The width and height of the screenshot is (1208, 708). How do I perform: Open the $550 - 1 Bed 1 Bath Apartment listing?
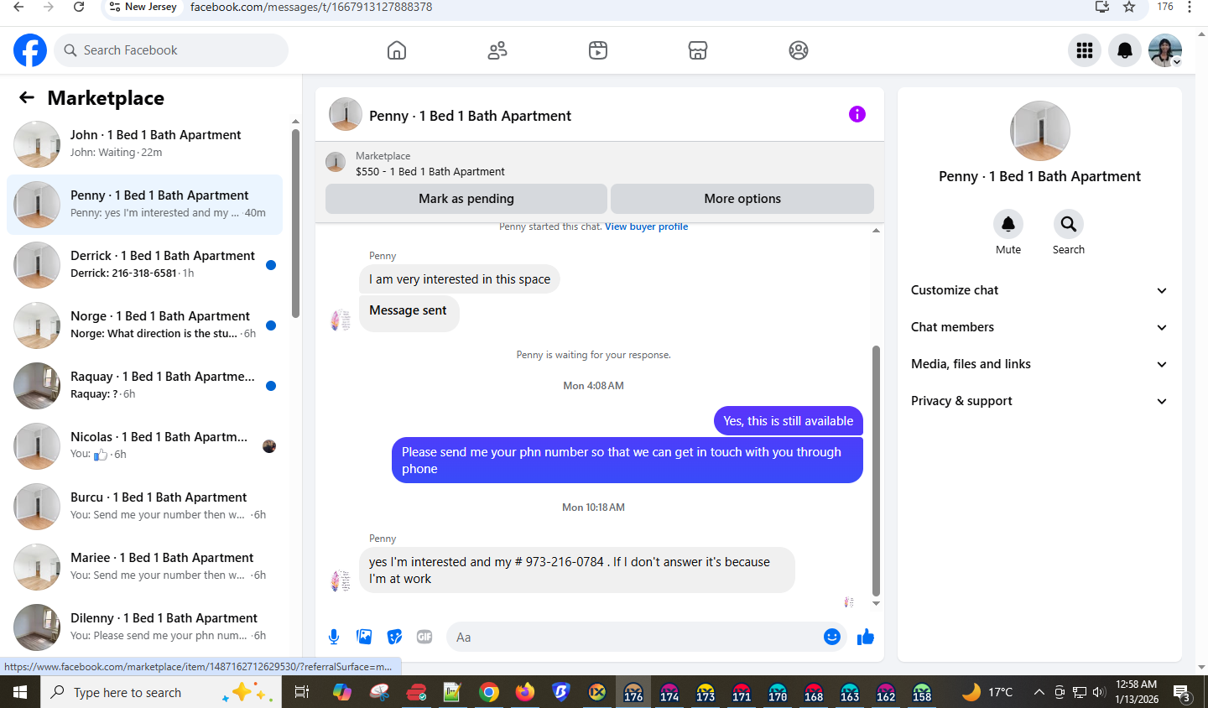coord(430,171)
